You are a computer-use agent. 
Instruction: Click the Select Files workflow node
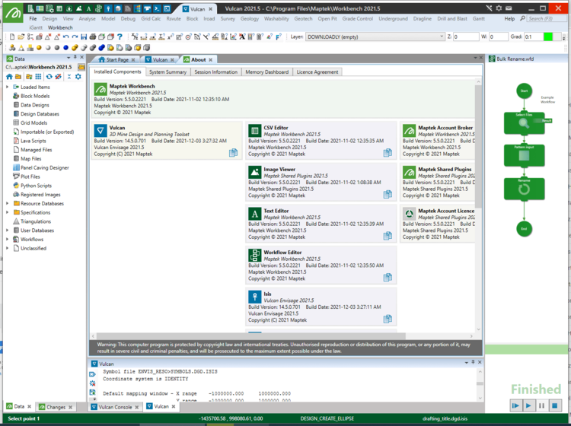[x=524, y=120]
